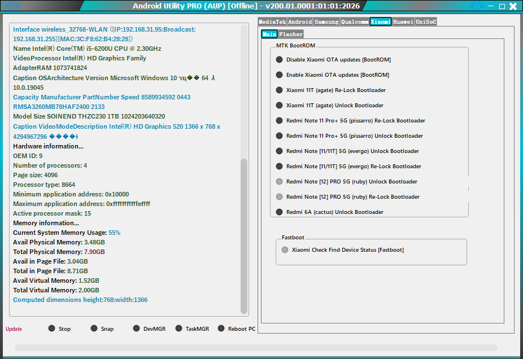Pick Redmi 6A (cactus) Unlock Bootloader
The width and height of the screenshot is (523, 359).
coord(279,212)
